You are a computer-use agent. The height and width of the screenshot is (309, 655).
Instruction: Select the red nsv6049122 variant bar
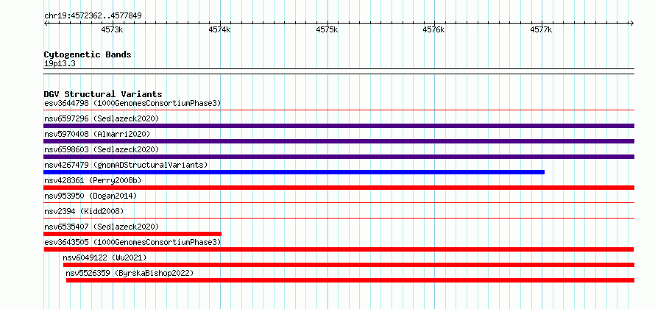point(349,265)
